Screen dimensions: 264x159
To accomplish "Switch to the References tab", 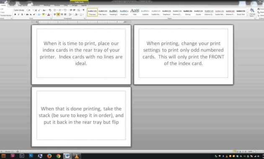I will (35, 5).
